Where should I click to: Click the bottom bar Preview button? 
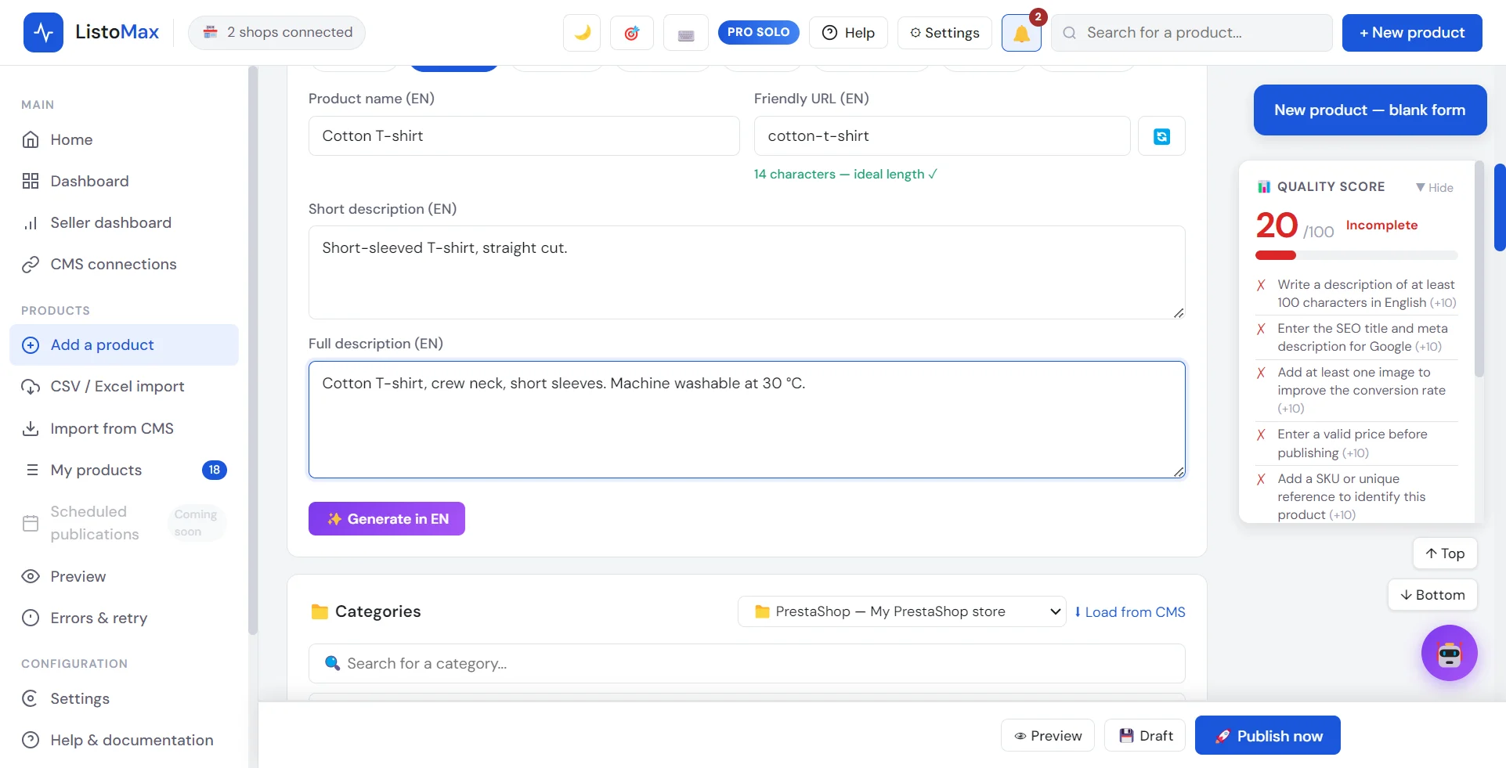click(x=1048, y=736)
